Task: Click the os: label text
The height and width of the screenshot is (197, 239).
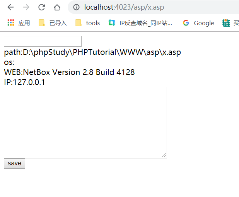Action: (x=9, y=62)
